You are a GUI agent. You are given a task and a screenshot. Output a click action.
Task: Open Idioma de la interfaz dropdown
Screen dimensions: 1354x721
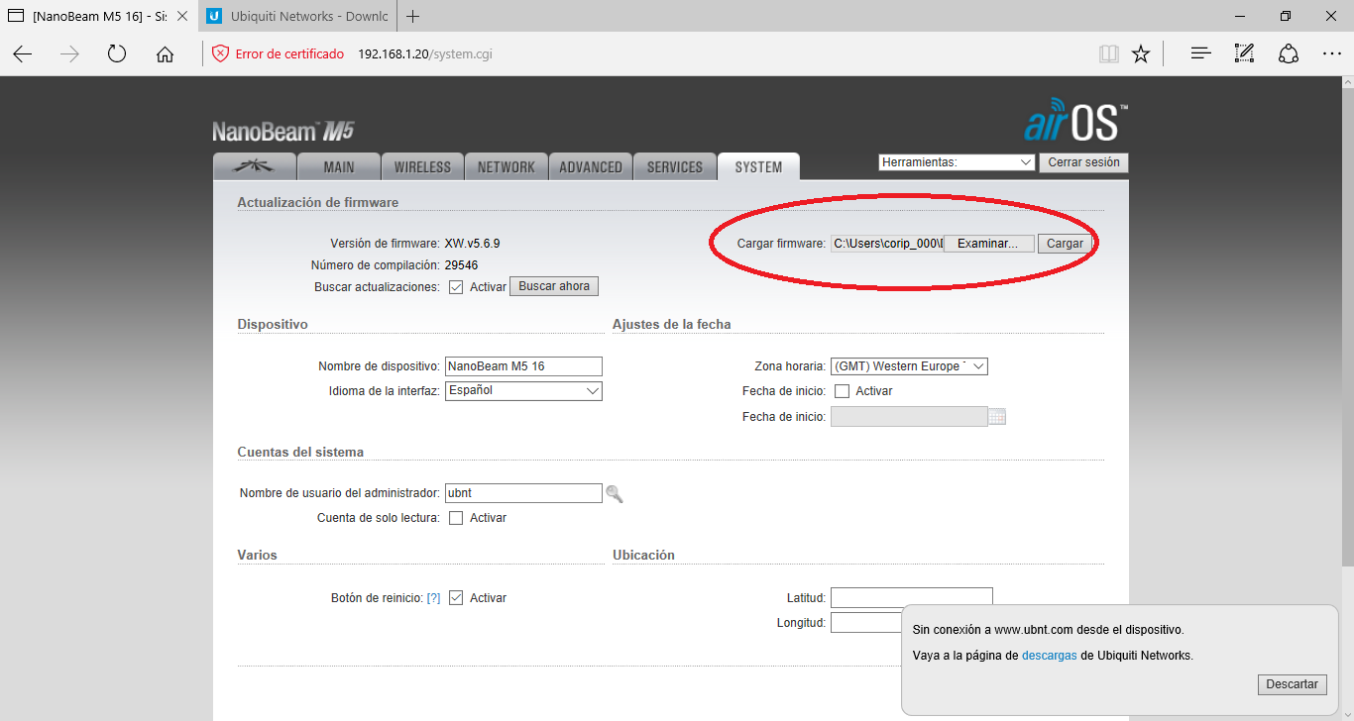[523, 391]
